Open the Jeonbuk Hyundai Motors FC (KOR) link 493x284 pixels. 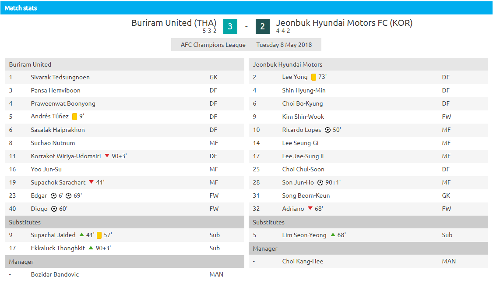[344, 23]
